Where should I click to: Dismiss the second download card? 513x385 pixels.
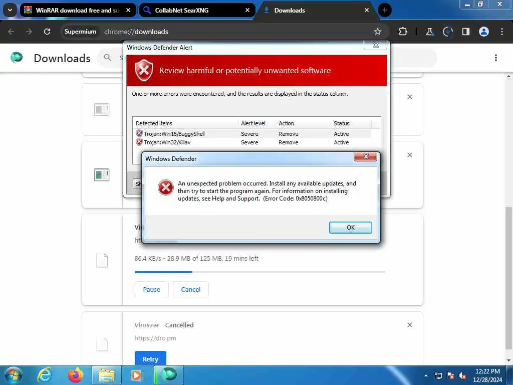pos(410,155)
